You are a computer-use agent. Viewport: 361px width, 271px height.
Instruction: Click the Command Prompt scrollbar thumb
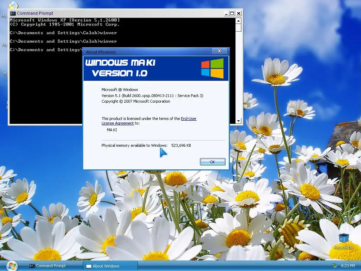[x=238, y=28]
